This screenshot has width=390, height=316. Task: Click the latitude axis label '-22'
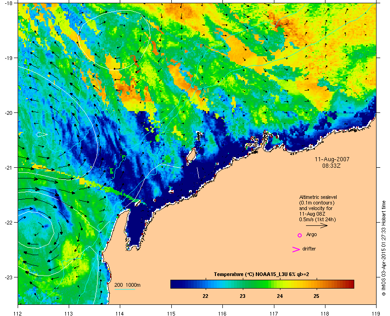tap(8, 222)
